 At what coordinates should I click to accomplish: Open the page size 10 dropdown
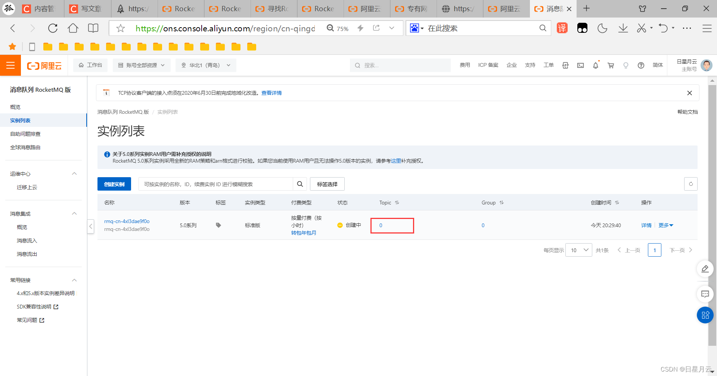click(578, 250)
